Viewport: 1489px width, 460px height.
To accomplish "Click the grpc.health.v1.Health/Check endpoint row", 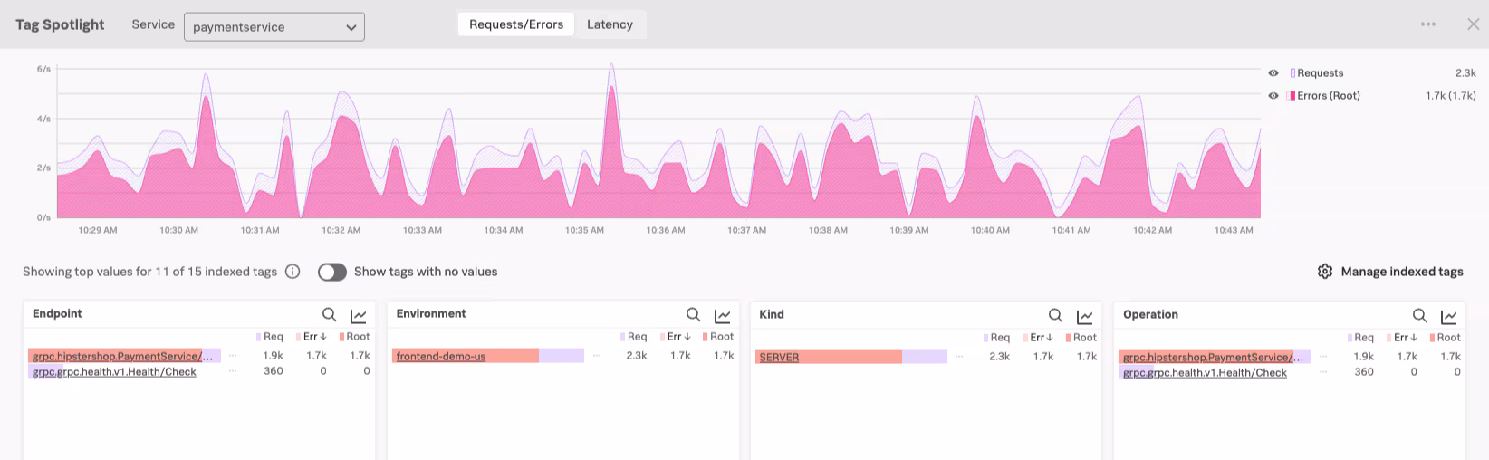I will (x=114, y=372).
